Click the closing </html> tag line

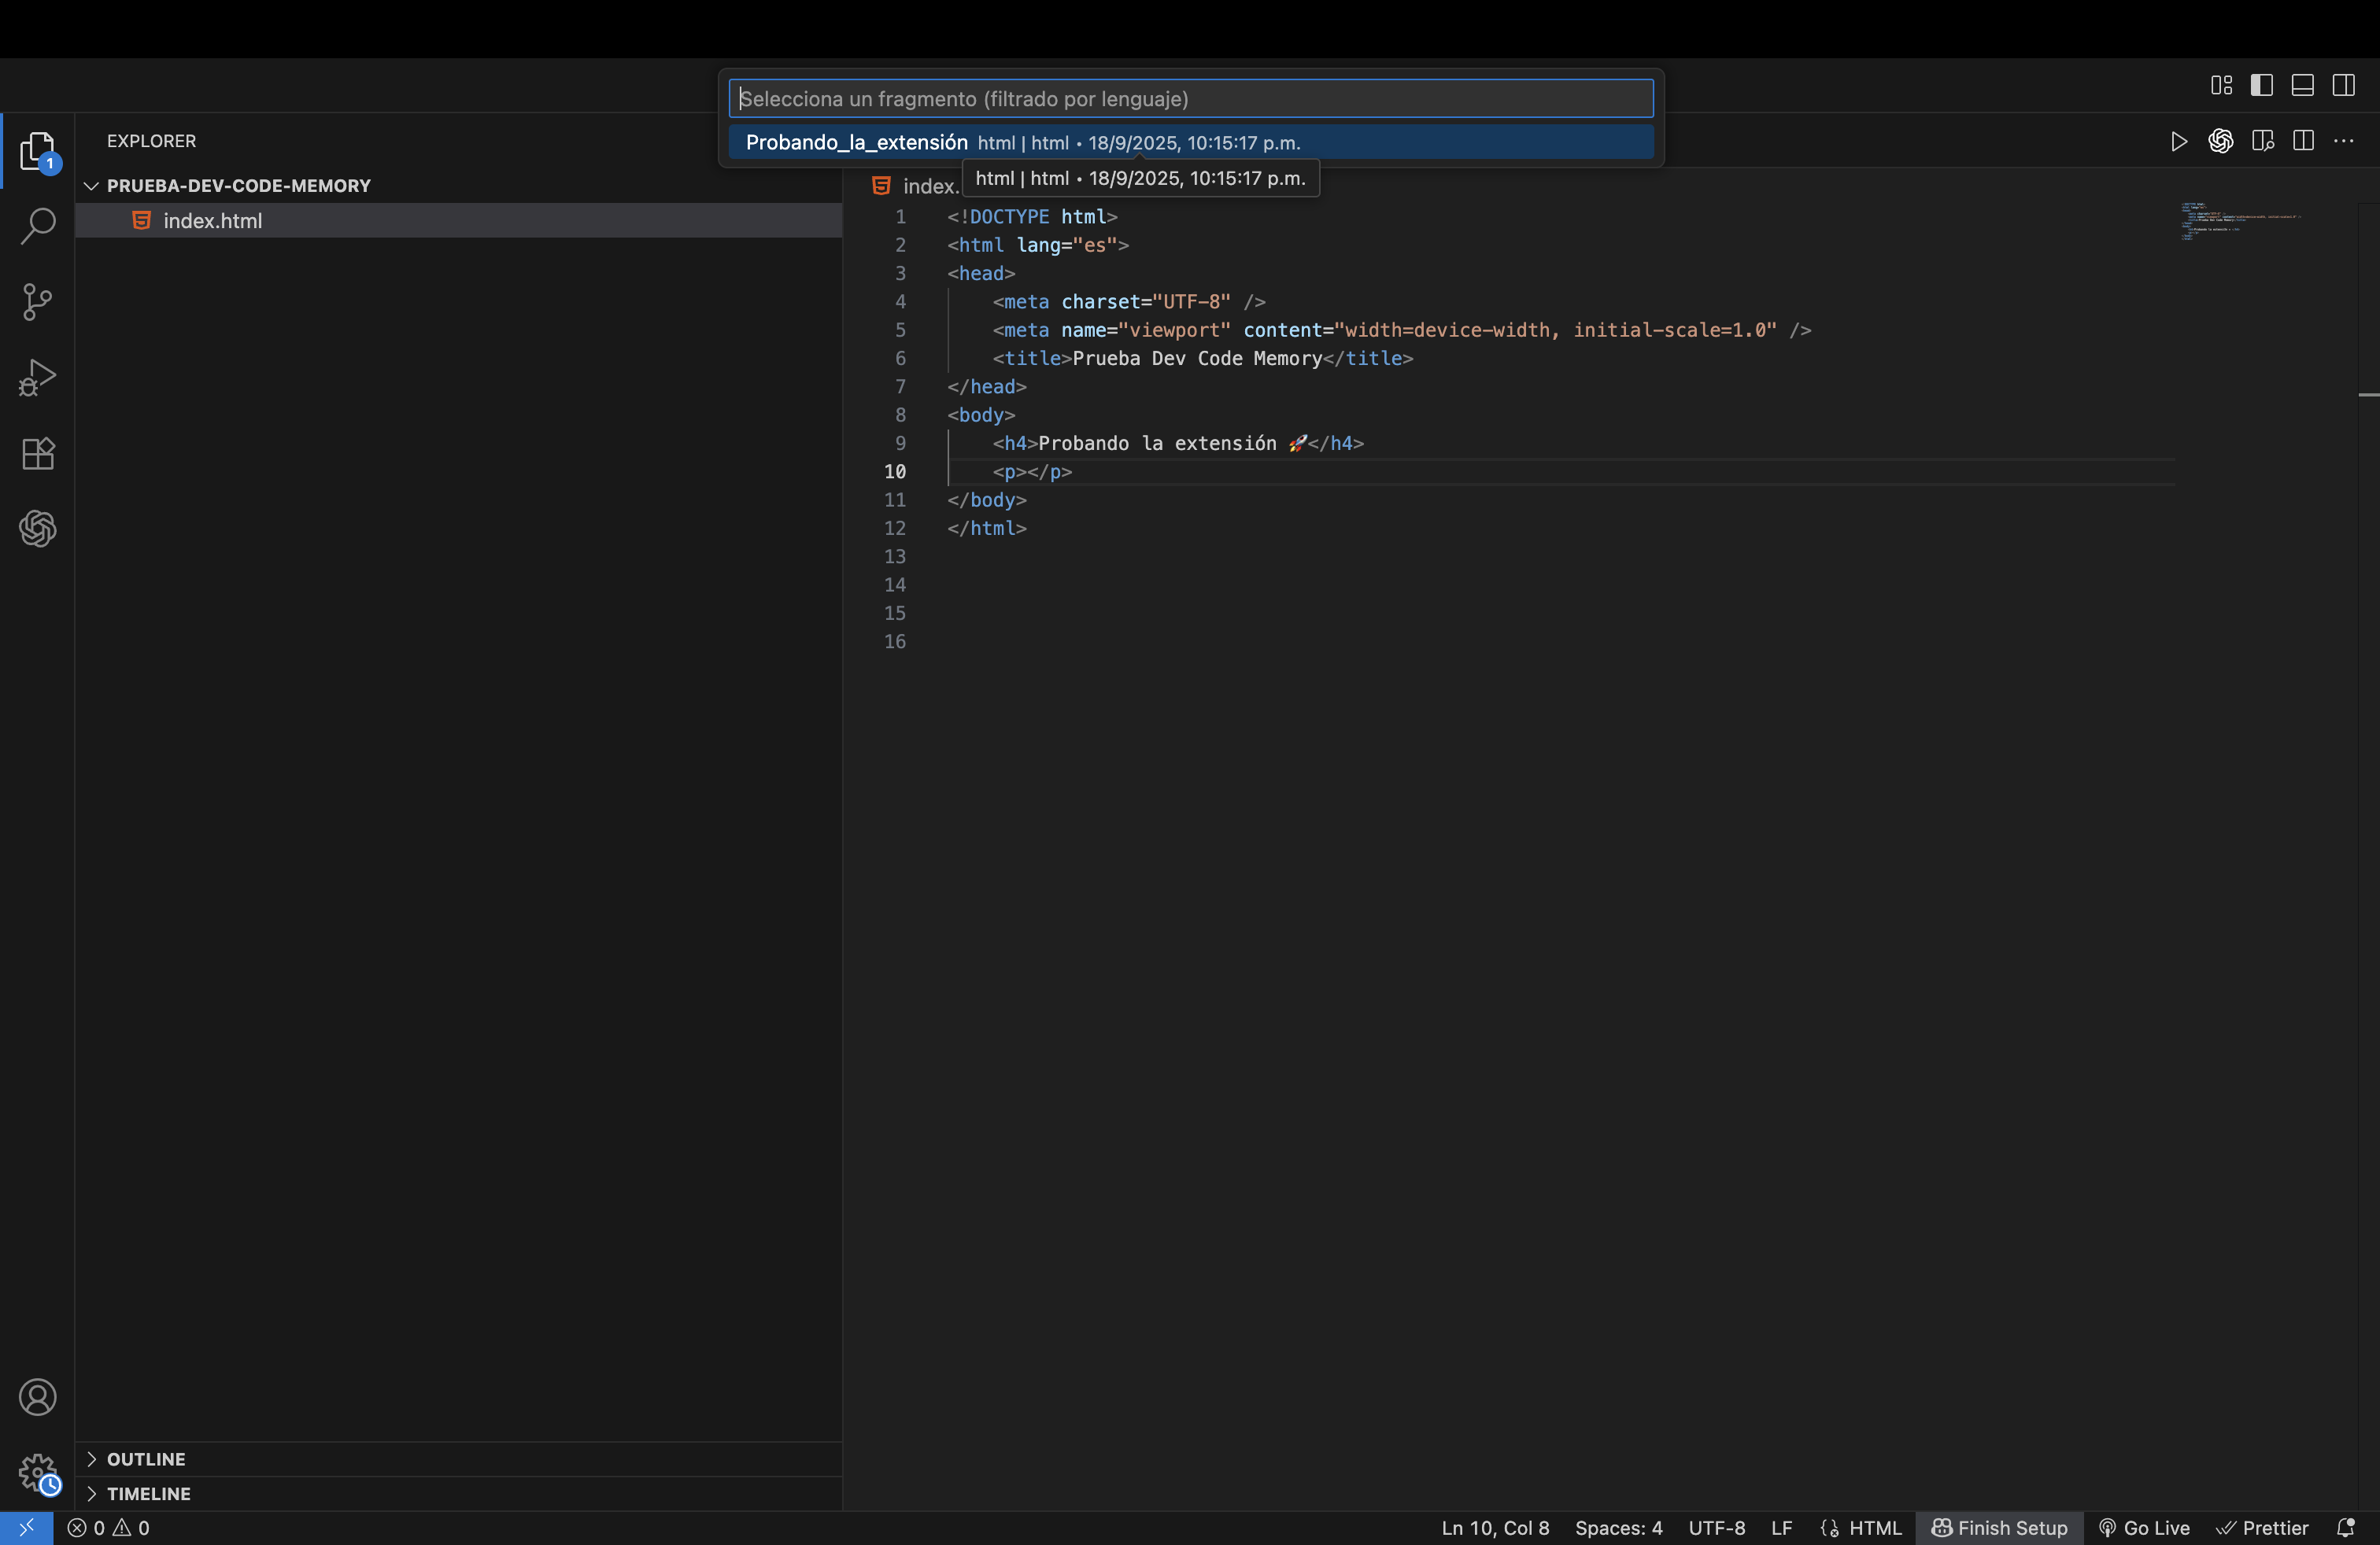click(x=987, y=529)
